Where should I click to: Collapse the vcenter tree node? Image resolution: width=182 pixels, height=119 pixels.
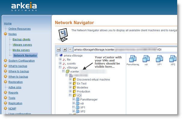point(63,71)
